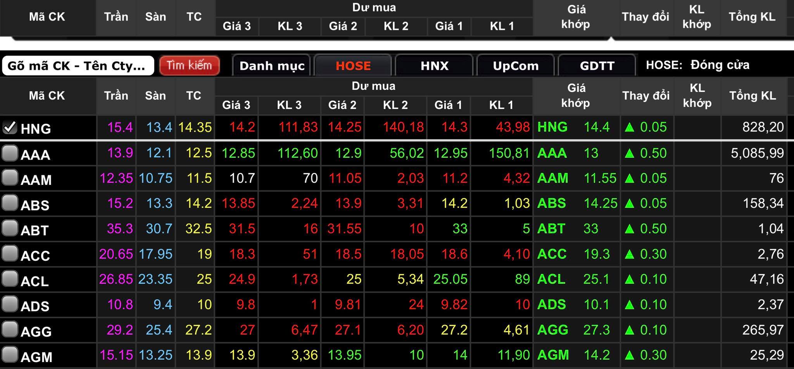Click the up arrow in AGG row
This screenshot has width=794, height=369.
630,330
